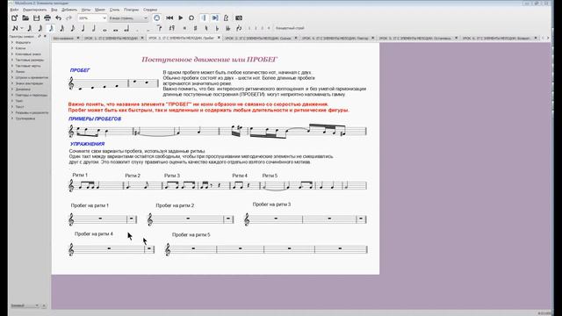Undock the palettes panel with the float icon

click(40, 36)
